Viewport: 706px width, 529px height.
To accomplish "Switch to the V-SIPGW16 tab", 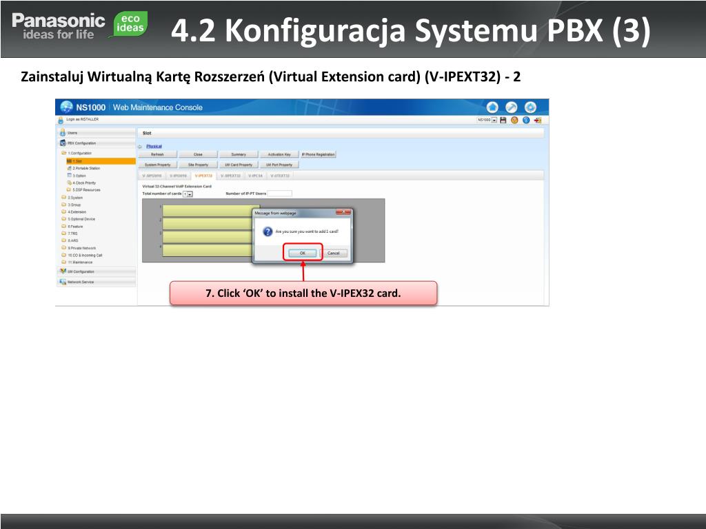I will (x=152, y=176).
